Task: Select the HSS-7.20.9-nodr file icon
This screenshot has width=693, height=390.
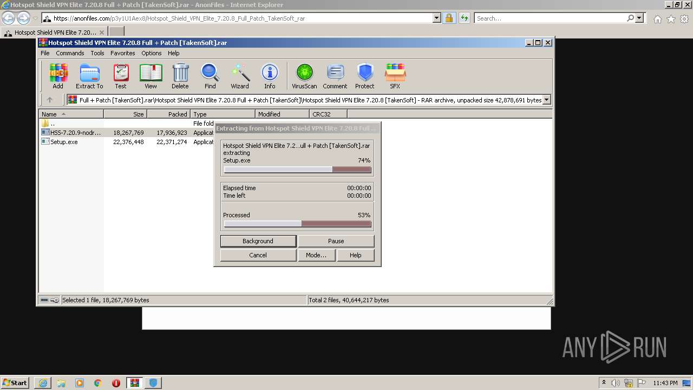Action: point(45,133)
